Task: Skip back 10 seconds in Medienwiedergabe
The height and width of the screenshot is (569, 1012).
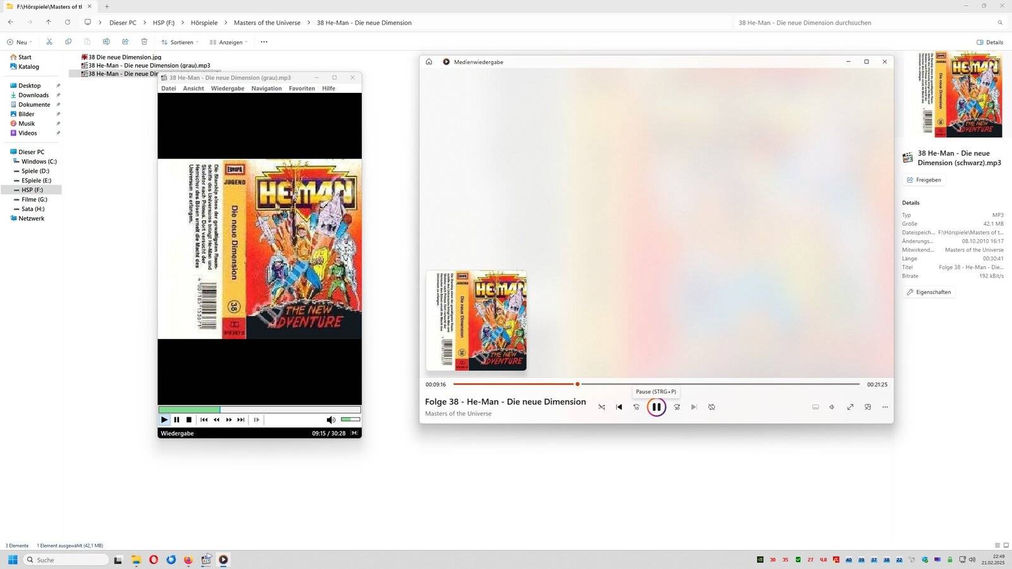Action: [x=636, y=407]
